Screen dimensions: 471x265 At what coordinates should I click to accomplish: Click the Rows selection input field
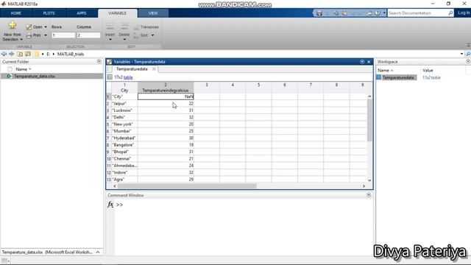63,35
